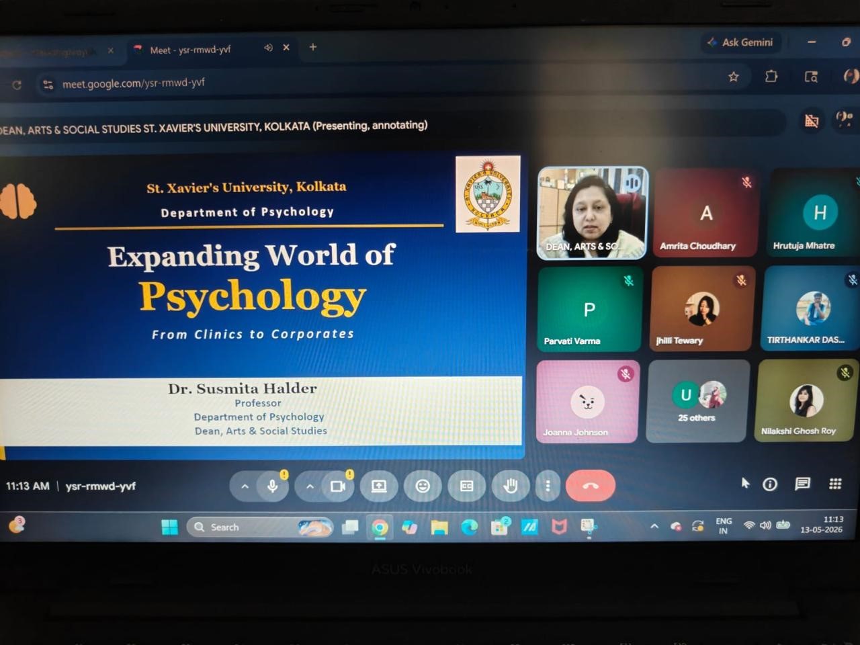Open Snipping Tool from the taskbar
Viewport: 860px width, 645px height.
click(x=589, y=526)
